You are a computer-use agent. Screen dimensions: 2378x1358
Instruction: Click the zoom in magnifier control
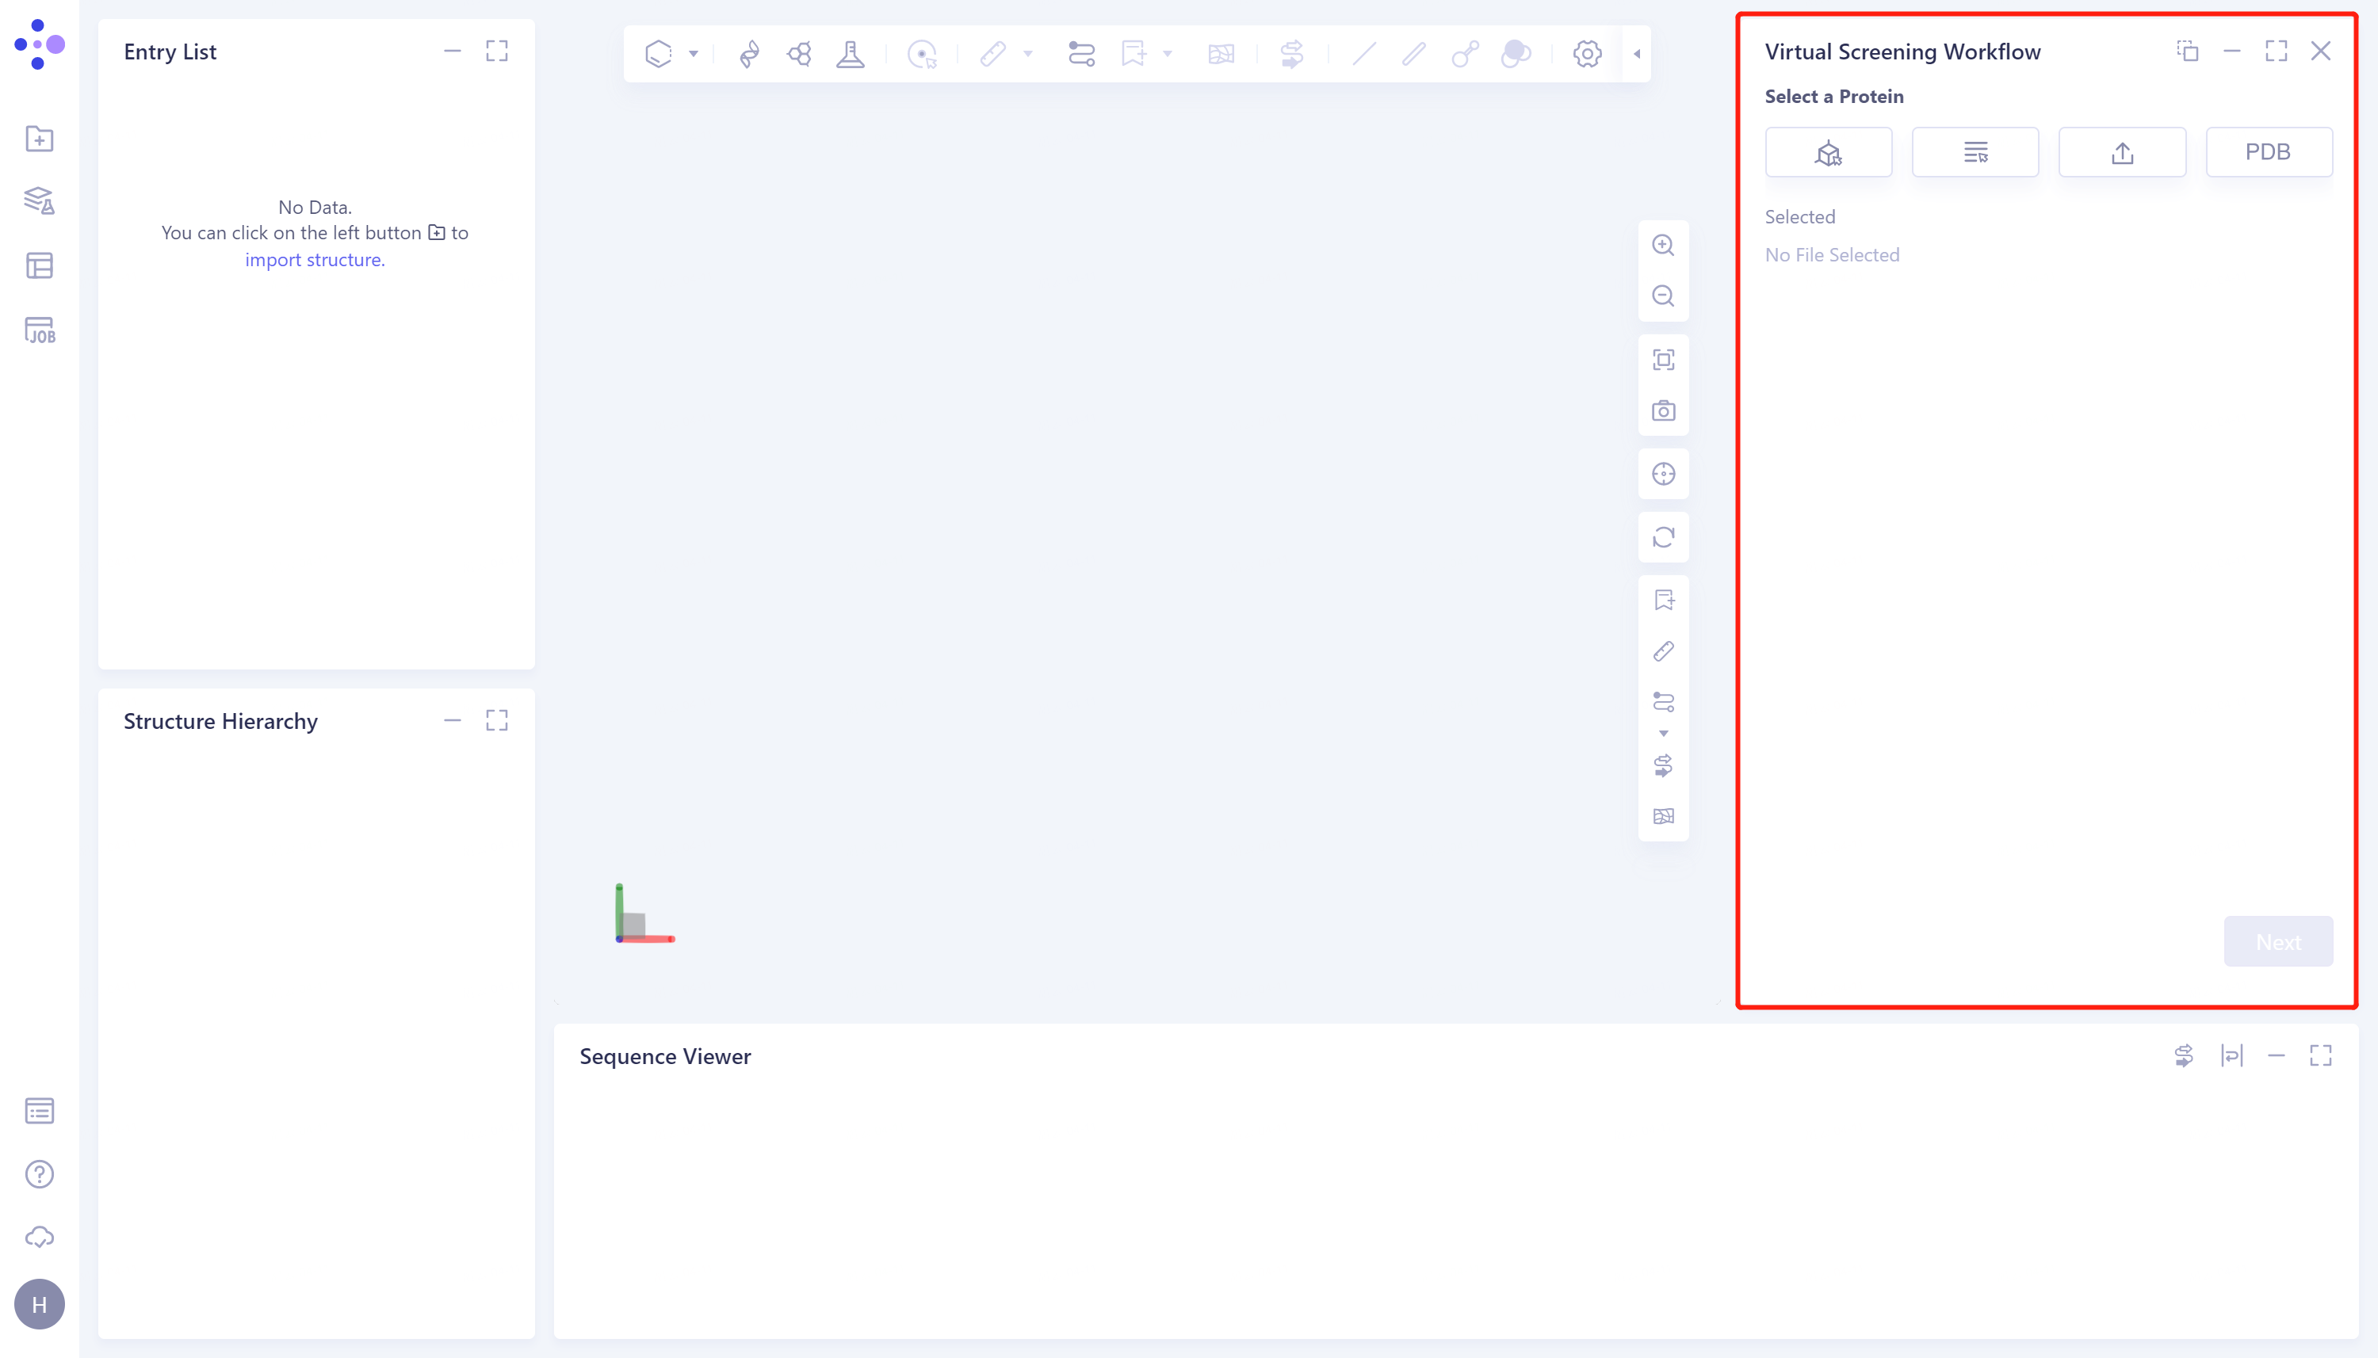click(x=1665, y=244)
